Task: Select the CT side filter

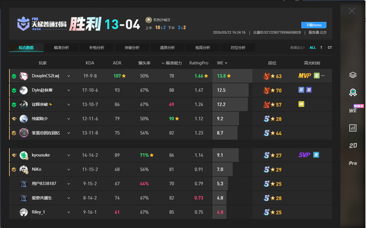Action: (x=329, y=48)
